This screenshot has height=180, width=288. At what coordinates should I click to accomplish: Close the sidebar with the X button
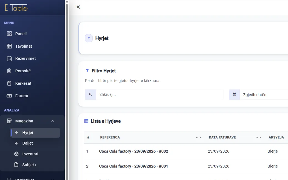[78, 7]
